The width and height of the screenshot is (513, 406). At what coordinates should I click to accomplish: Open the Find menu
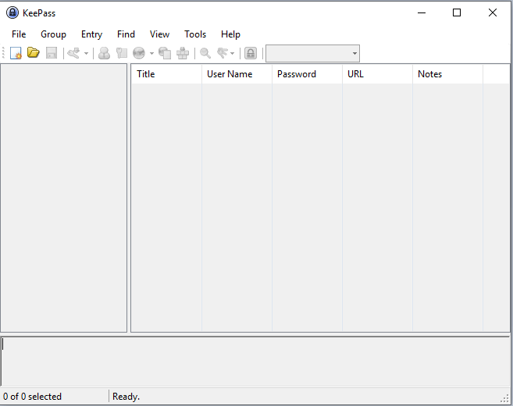126,34
